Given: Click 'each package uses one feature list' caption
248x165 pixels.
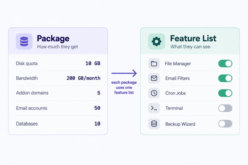Looking at the screenshot, I should click(x=124, y=88).
